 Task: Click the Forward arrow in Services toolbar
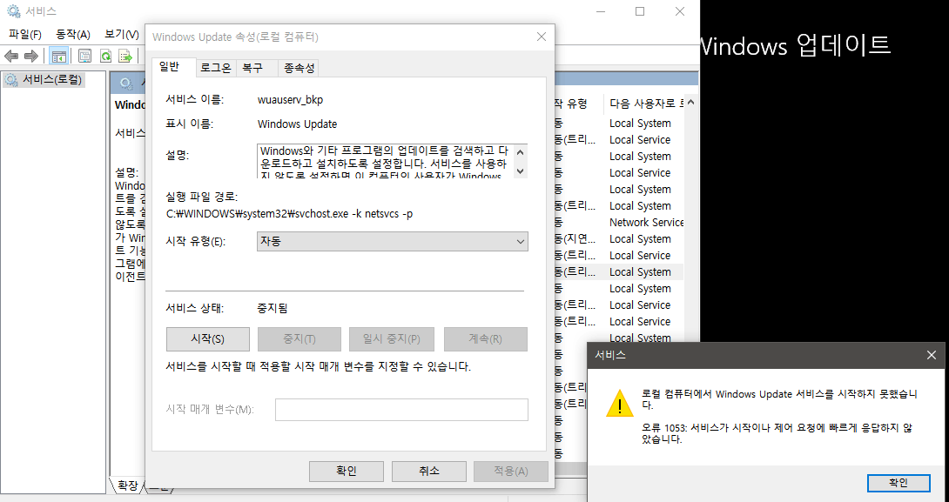(x=30, y=57)
